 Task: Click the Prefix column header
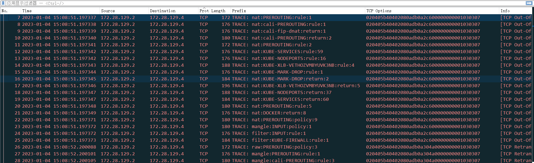[297, 11]
